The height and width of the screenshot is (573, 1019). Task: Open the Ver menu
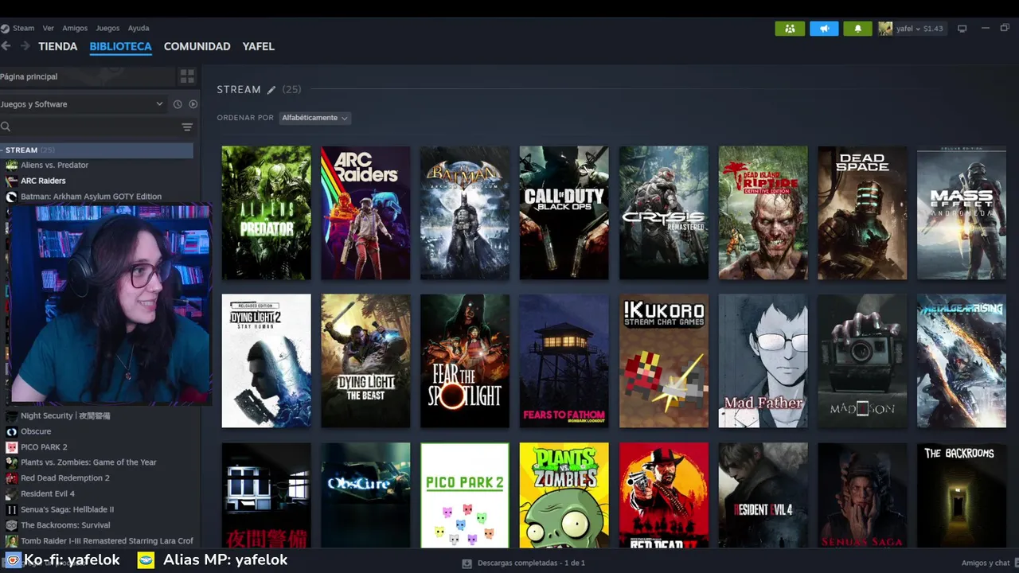tap(49, 28)
